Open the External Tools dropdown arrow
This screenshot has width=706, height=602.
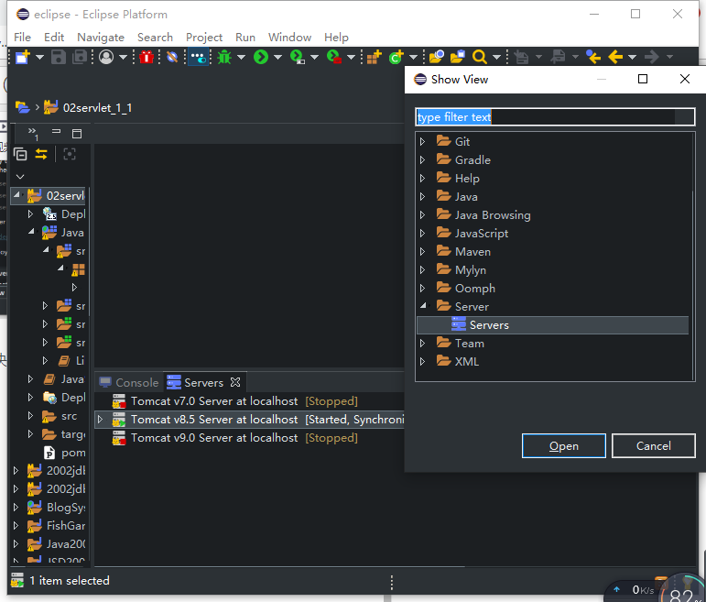352,57
